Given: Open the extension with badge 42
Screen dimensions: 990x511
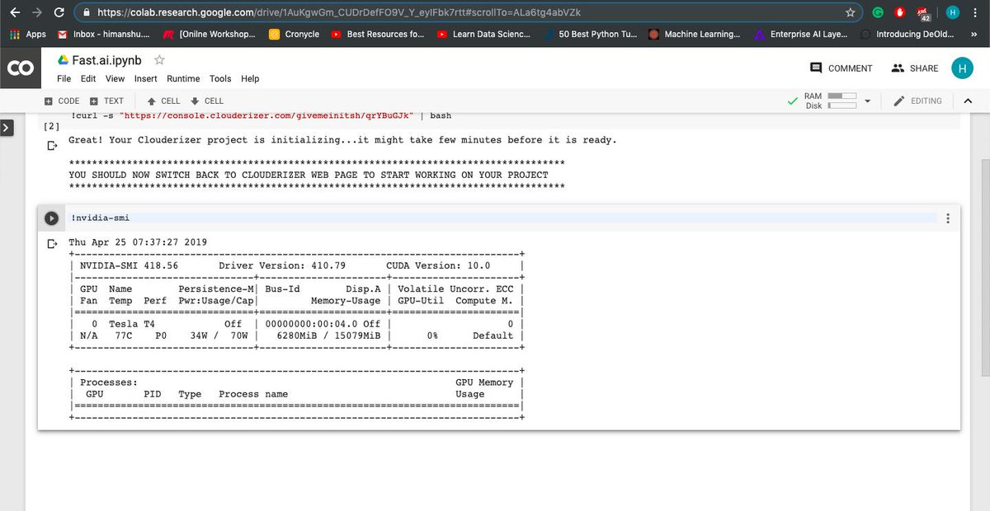Looking at the screenshot, I should point(924,13).
